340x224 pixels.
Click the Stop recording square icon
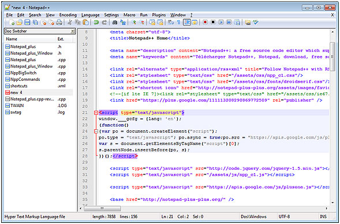[x=213, y=22]
